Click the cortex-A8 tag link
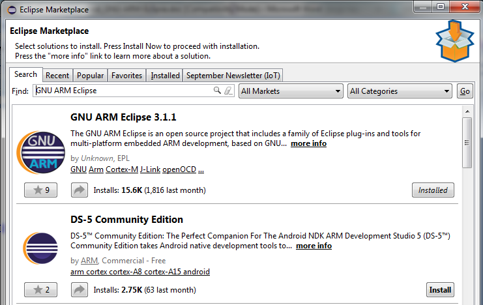 (124, 272)
